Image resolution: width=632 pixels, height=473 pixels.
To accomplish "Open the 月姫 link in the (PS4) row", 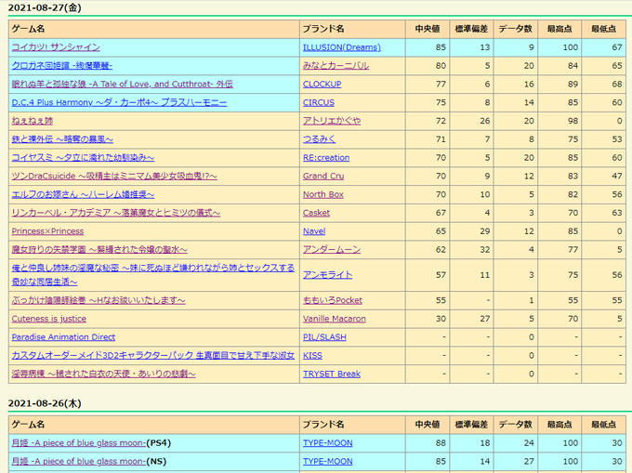I will tap(79, 442).
